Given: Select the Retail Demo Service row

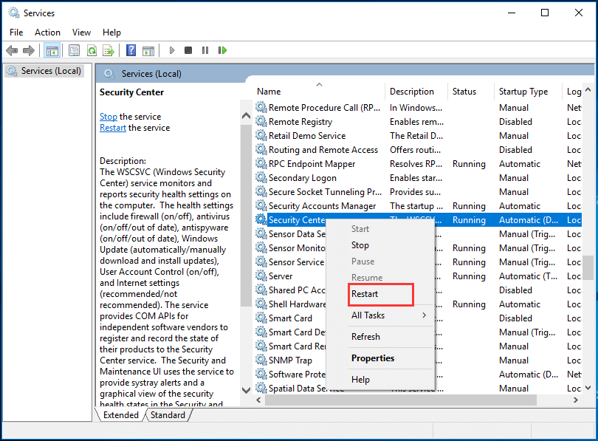Looking at the screenshot, I should click(x=419, y=136).
